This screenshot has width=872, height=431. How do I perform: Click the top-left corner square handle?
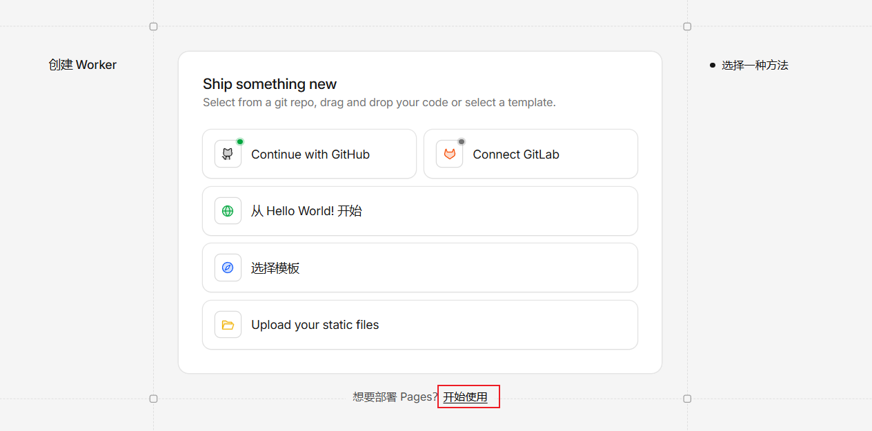click(154, 26)
